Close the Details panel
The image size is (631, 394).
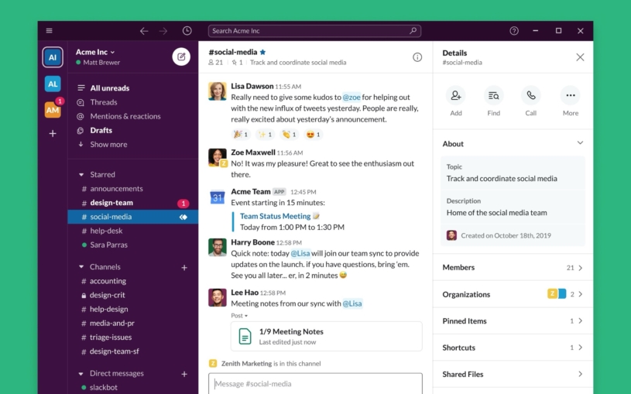pos(580,57)
